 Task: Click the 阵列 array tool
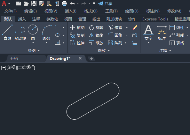tap(115, 43)
